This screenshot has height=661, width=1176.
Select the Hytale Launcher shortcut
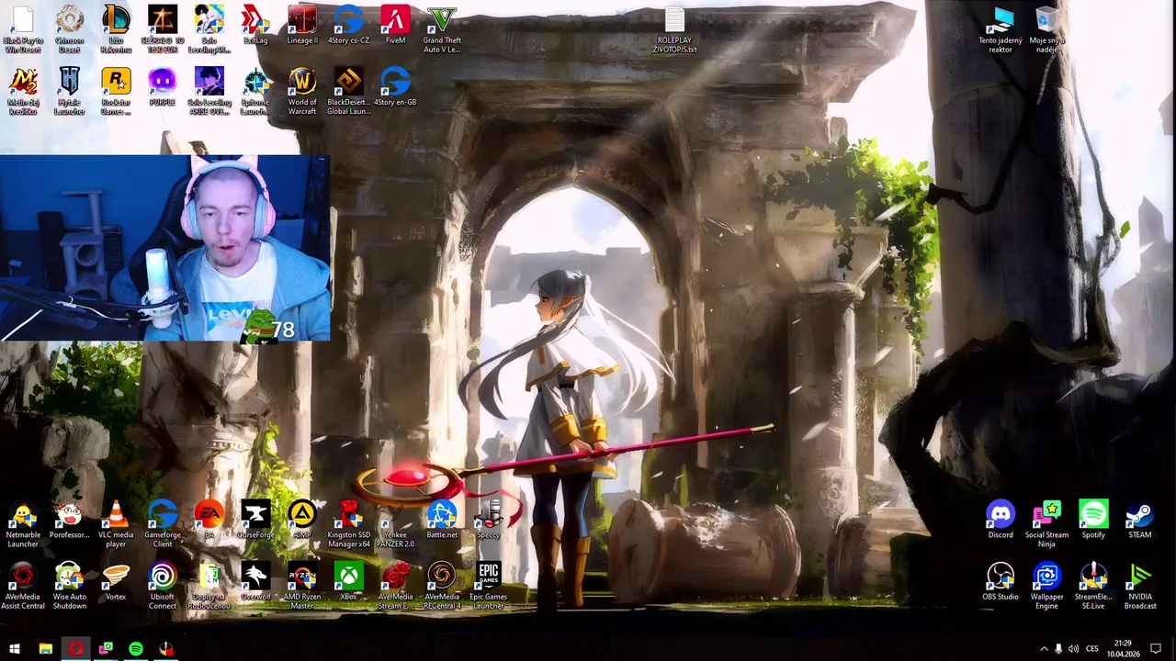tap(70, 91)
